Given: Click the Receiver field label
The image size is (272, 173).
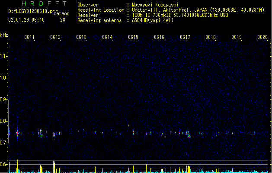Looking at the screenshot, I should (88, 15).
